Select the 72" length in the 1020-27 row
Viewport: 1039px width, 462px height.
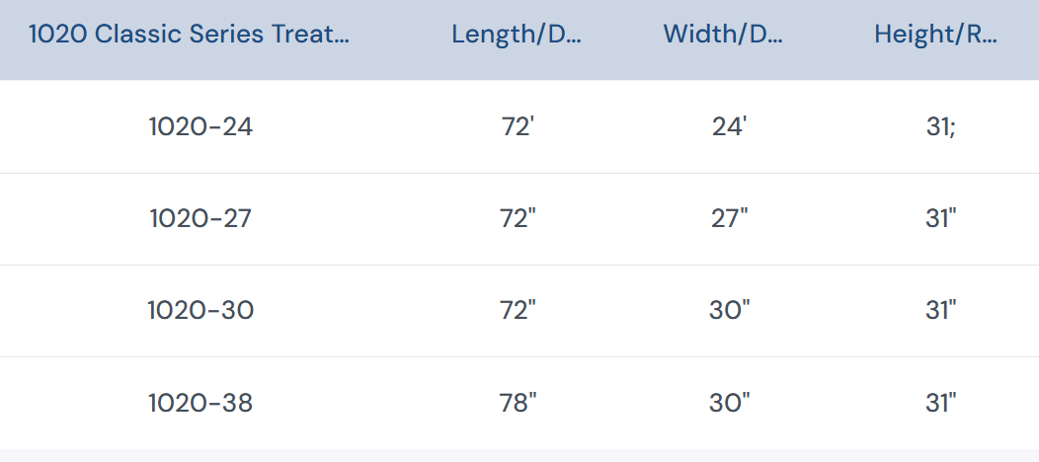coord(518,218)
